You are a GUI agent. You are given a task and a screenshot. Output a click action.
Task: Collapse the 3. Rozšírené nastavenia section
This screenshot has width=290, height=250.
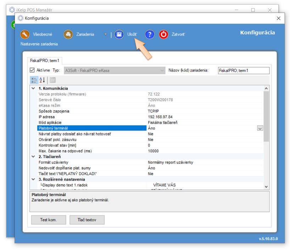click(x=33, y=179)
